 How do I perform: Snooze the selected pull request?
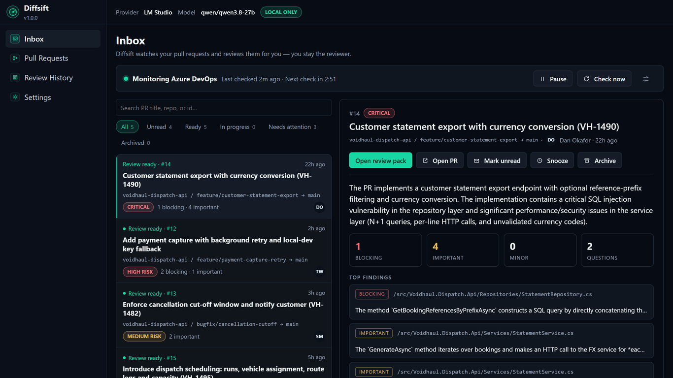(552, 160)
